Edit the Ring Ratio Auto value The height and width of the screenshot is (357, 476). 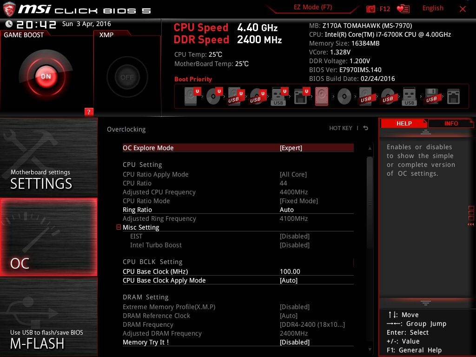286,210
